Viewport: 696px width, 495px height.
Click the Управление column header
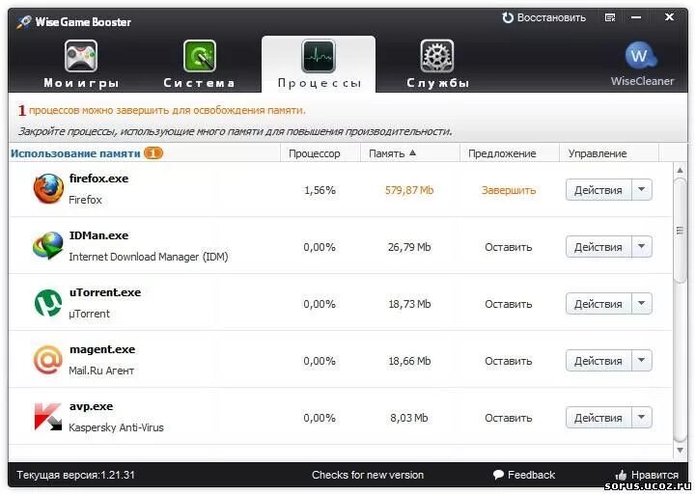click(x=609, y=153)
